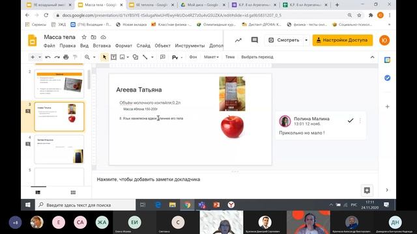Click Смотреть present button
Image resolution: width=417 pixels, height=234 pixels.
[x=284, y=40]
